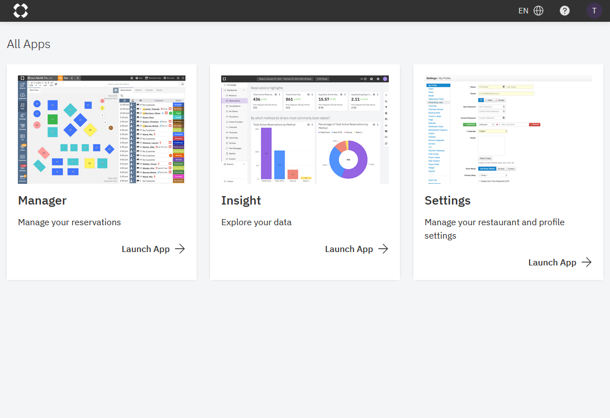Image resolution: width=610 pixels, height=418 pixels.
Task: Click the globe language icon
Action: 538,11
